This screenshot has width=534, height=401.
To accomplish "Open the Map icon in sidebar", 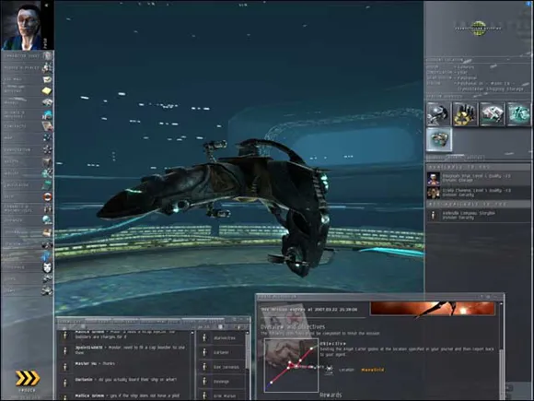I will [47, 137].
